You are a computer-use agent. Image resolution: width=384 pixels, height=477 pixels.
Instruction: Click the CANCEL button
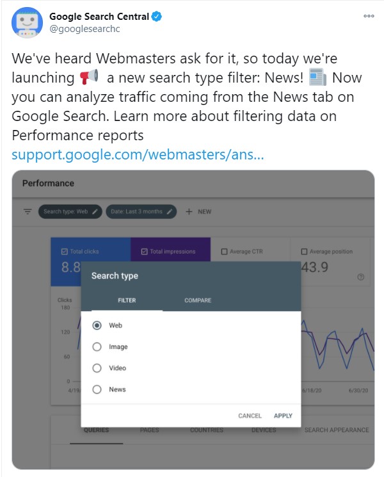click(x=250, y=416)
